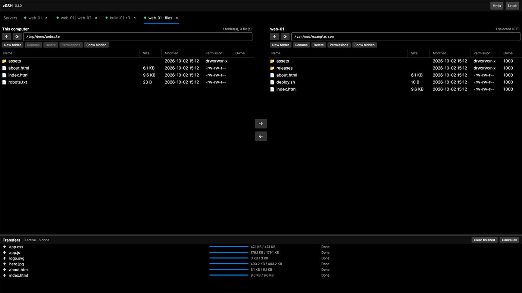Download selection with the left arrow button

click(261, 136)
